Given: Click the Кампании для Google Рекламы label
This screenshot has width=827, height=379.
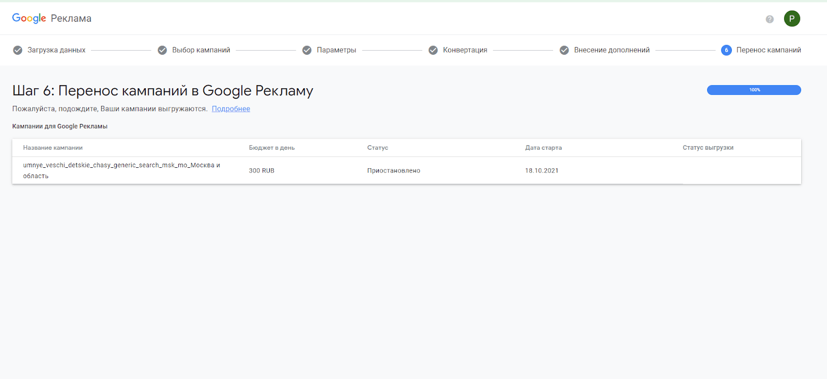Looking at the screenshot, I should tap(60, 127).
